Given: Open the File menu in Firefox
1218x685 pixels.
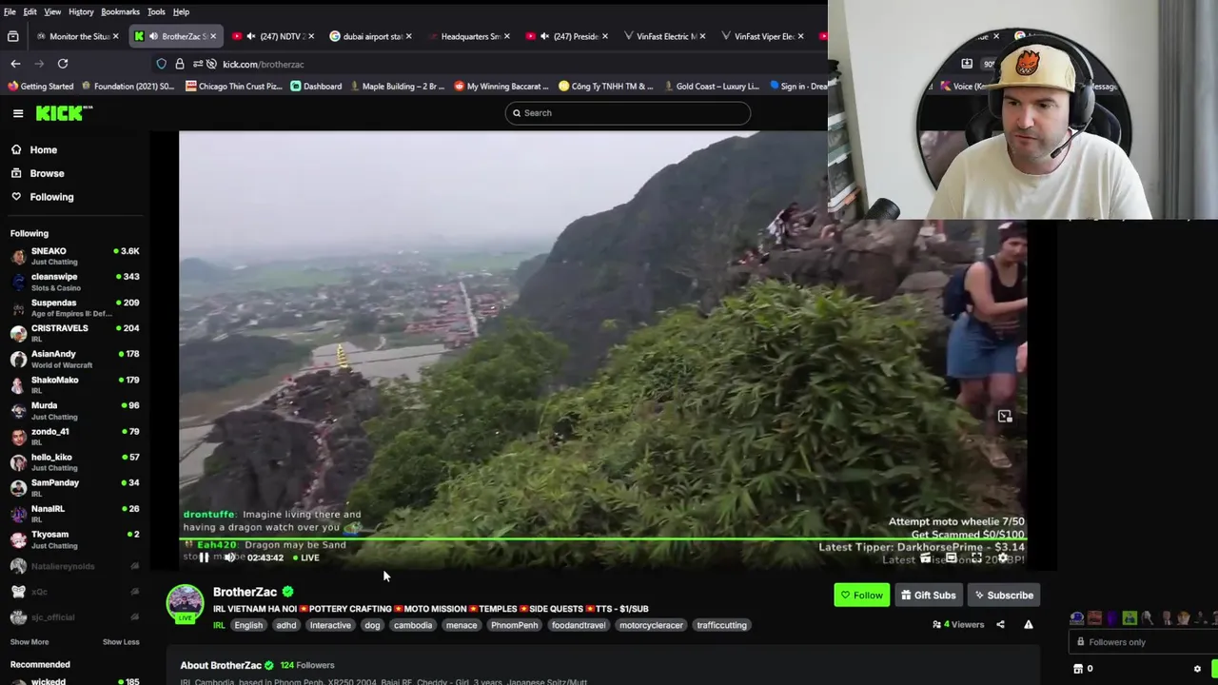Looking at the screenshot, I should (x=10, y=11).
